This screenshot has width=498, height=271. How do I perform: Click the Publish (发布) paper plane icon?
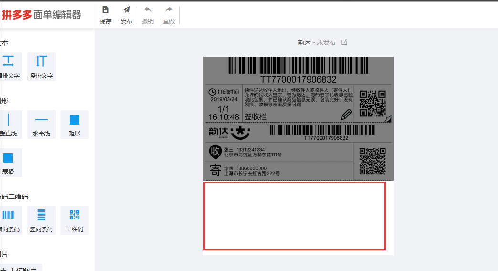(126, 10)
